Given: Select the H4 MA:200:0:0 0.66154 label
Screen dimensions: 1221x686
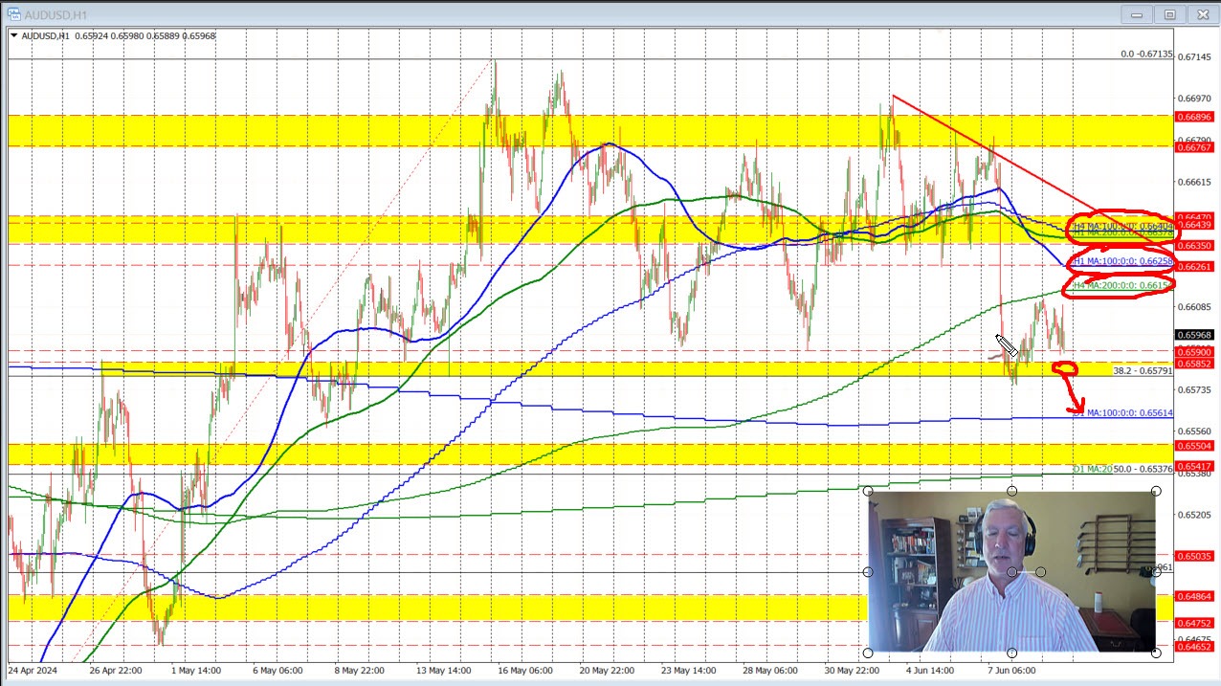Looking at the screenshot, I should coord(1121,284).
